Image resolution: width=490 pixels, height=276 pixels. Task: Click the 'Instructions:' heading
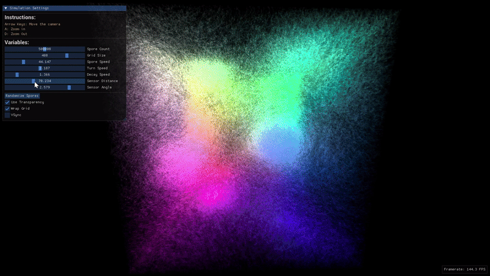pos(20,18)
